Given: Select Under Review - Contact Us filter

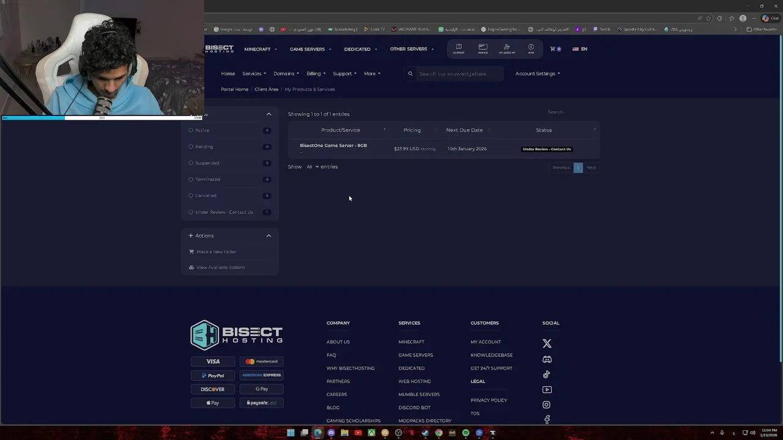Looking at the screenshot, I should pos(230,212).
